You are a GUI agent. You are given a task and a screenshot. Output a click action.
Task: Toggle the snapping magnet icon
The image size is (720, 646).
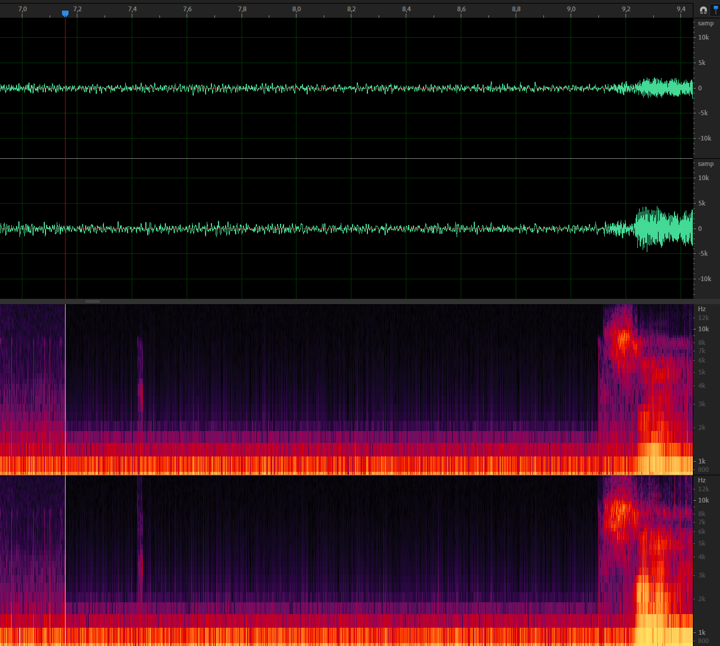pos(703,10)
